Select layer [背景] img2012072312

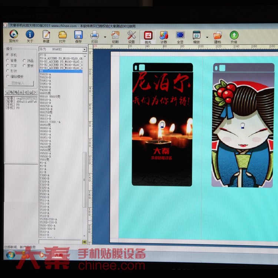(21, 98)
